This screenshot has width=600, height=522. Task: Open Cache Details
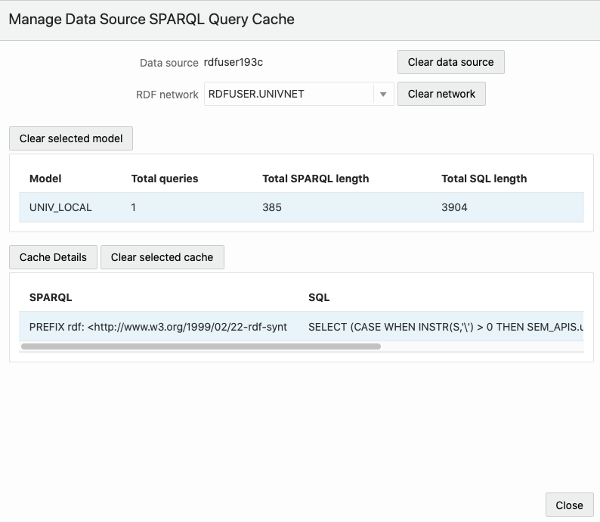tap(53, 257)
